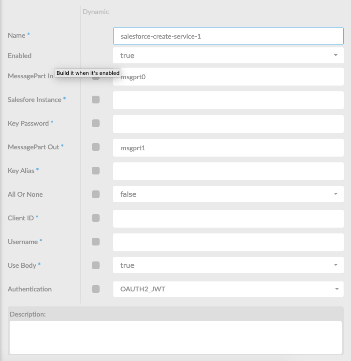The image size is (351, 361).
Task: Click the Username label
Action: coord(23,242)
